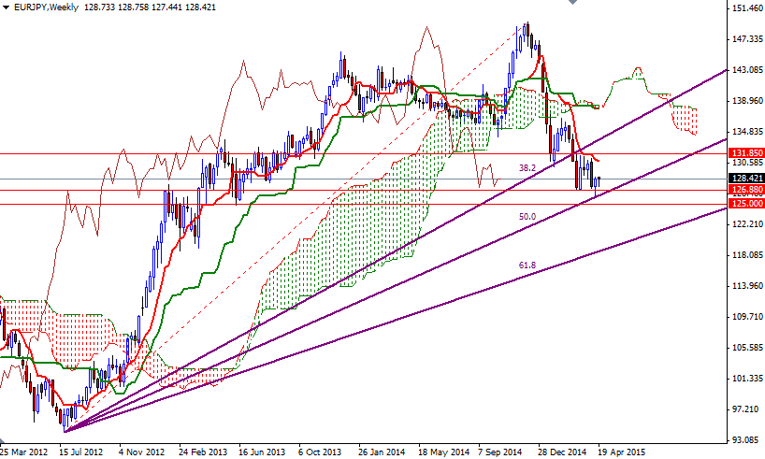
Task: Click the dropdown triangle before EURJPY,Weekly
Action: [6, 7]
